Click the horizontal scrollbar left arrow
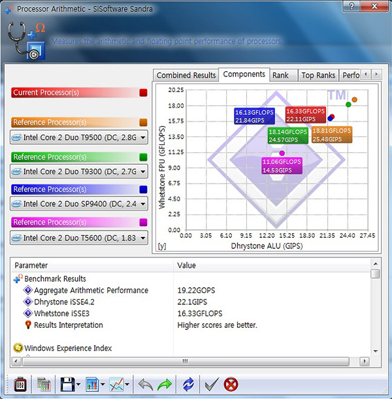This screenshot has height=399, width=392. click(16, 361)
